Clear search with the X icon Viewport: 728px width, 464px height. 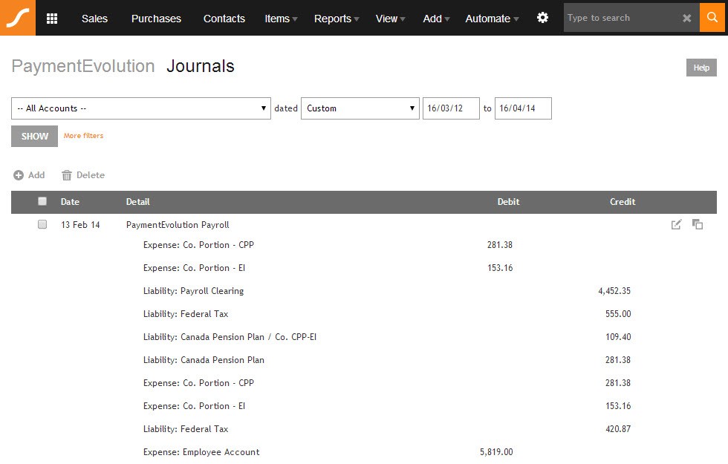[686, 18]
